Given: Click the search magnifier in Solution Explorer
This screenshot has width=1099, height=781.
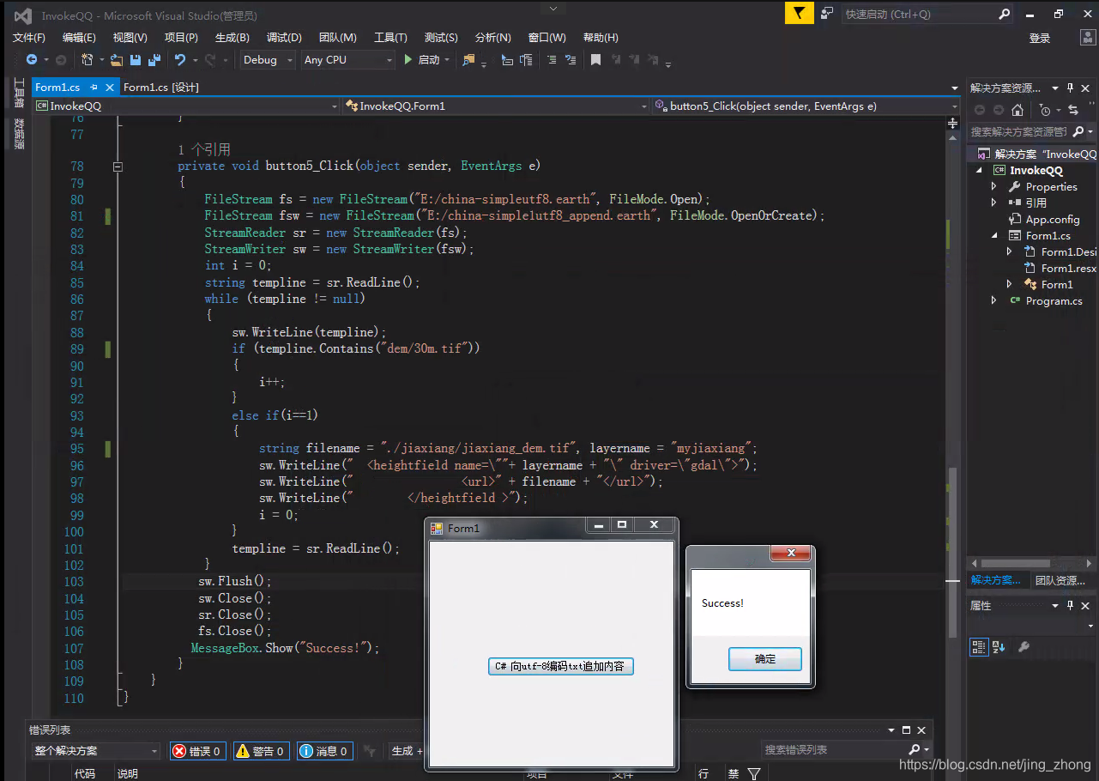Looking at the screenshot, I should click(1078, 131).
